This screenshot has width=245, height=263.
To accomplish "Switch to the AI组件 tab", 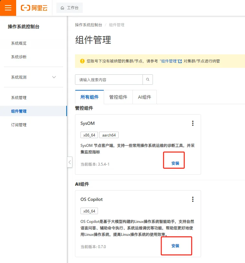I will [144, 97].
